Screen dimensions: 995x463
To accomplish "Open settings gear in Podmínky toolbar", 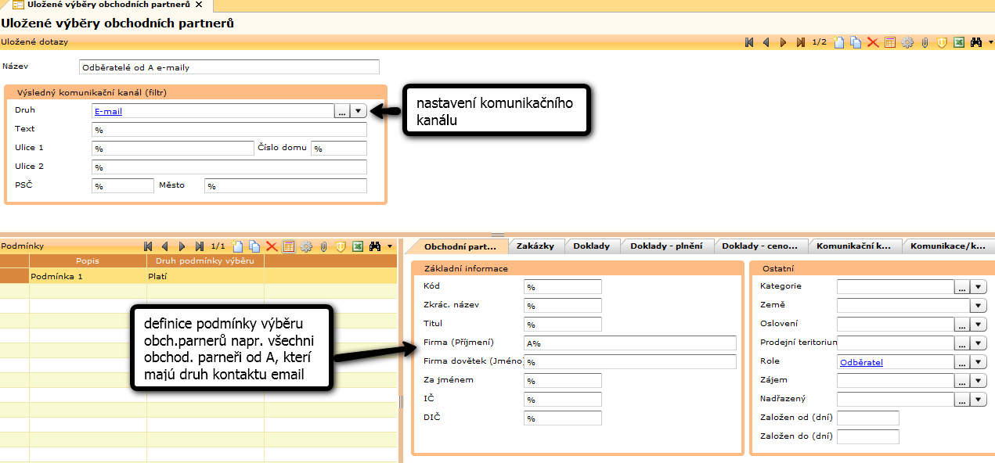I will click(306, 246).
